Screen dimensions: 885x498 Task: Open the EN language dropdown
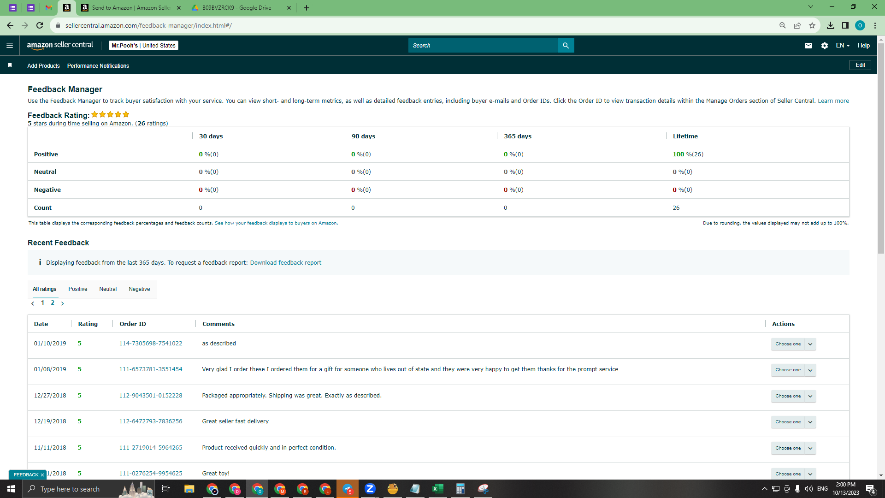tap(843, 46)
